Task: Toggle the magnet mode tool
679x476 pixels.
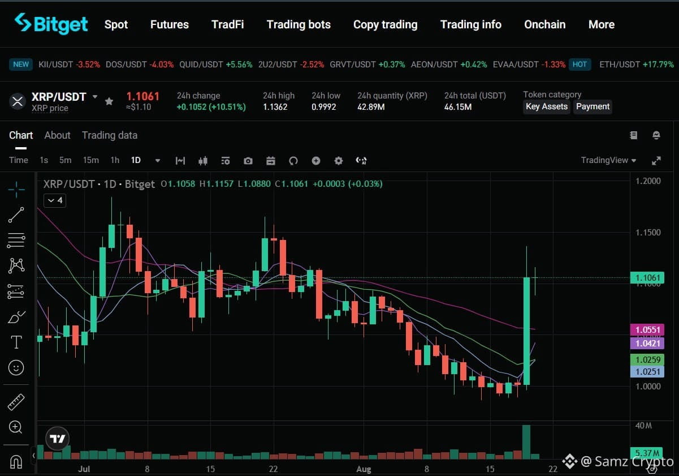Action: (x=16, y=461)
